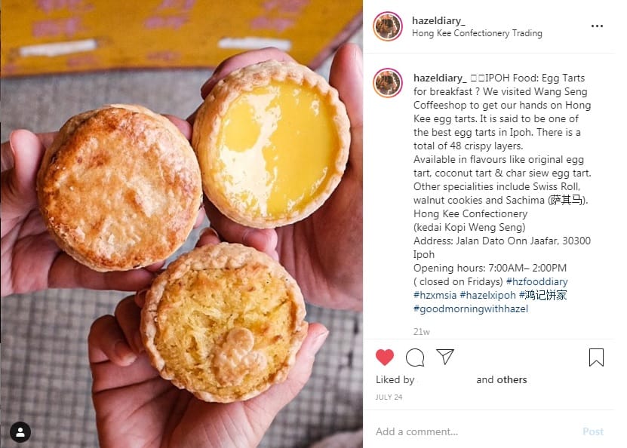627x448 pixels.
Task: Open hazeldiary_ profile picture in header
Action: pyautogui.click(x=388, y=26)
